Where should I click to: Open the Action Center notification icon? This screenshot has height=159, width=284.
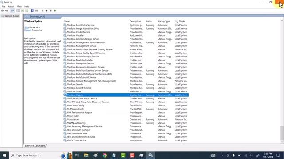click(278, 155)
